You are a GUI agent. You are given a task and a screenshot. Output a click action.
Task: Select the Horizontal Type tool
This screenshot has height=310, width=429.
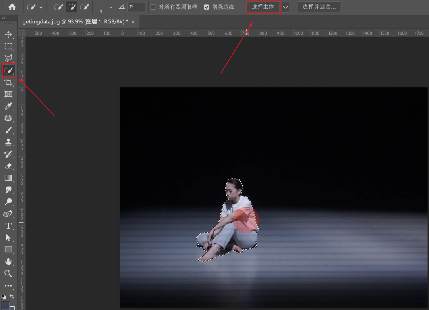pyautogui.click(x=8, y=226)
